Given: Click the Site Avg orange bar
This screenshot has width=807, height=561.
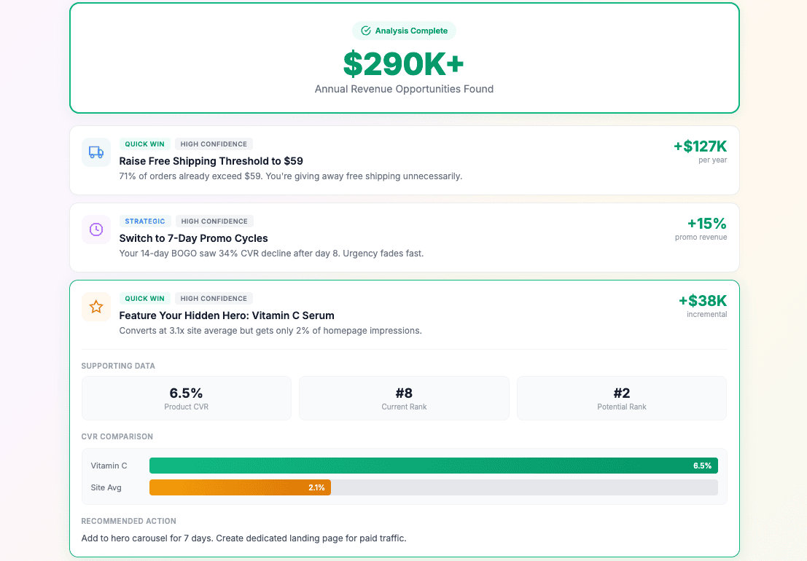Looking at the screenshot, I should 240,487.
